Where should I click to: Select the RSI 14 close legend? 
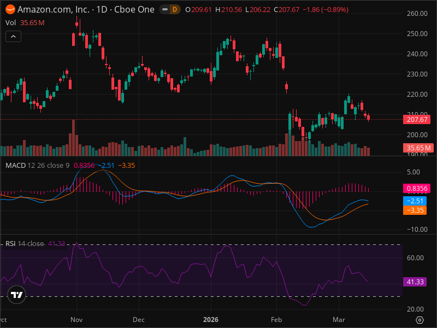click(25, 244)
